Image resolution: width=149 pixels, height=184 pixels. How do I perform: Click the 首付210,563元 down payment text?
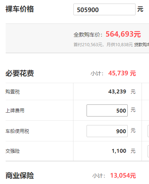click(88, 45)
